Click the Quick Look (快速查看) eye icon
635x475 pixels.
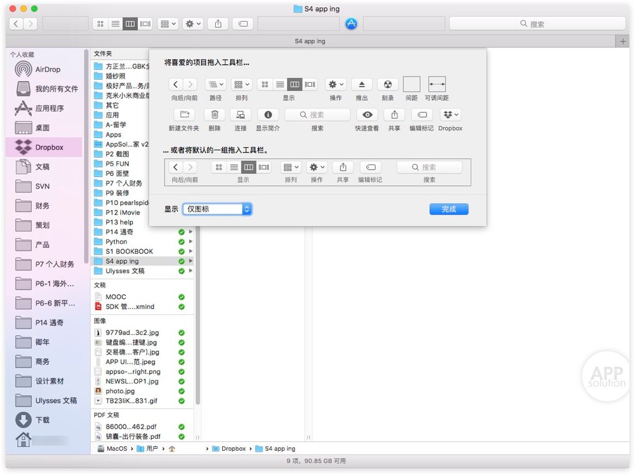[x=367, y=115]
